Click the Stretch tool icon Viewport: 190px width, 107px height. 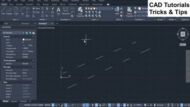coord(34,16)
